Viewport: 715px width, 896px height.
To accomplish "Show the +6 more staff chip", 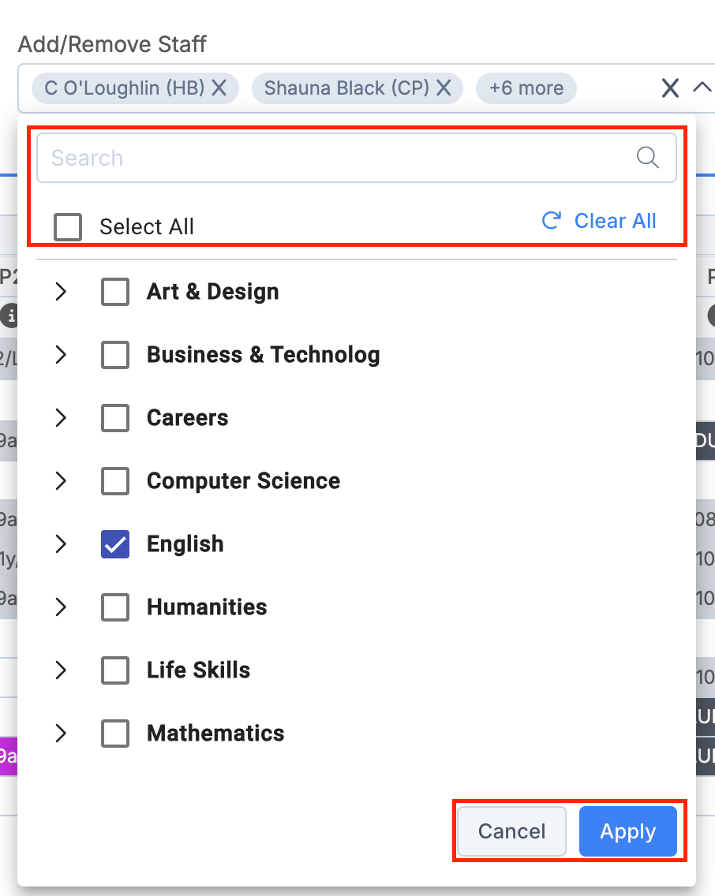I will click(x=526, y=88).
